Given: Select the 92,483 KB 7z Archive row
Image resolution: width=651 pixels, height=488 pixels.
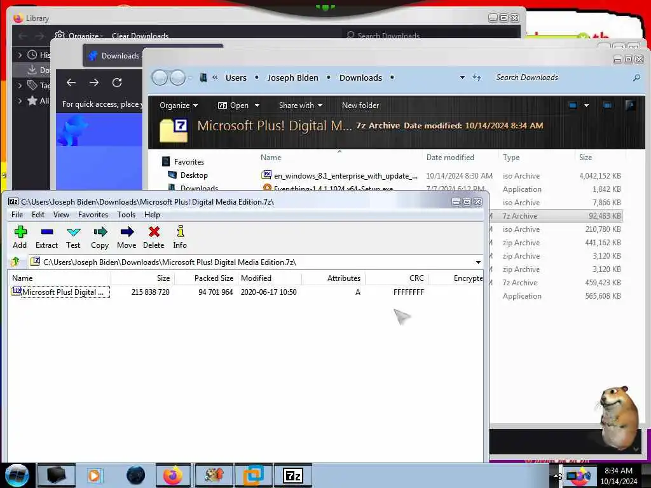Looking at the screenshot, I should [x=556, y=216].
